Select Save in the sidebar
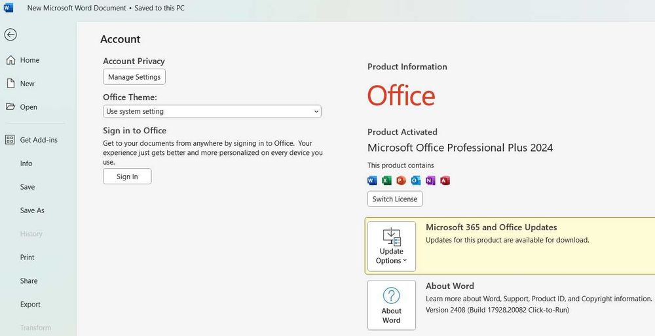The height and width of the screenshot is (336, 655). pos(27,187)
